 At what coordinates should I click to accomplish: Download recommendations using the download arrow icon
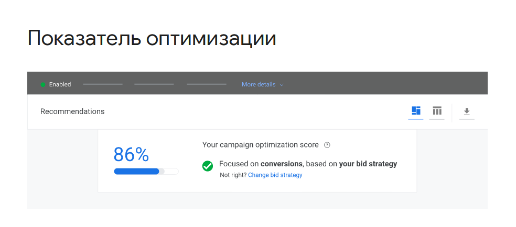click(467, 111)
